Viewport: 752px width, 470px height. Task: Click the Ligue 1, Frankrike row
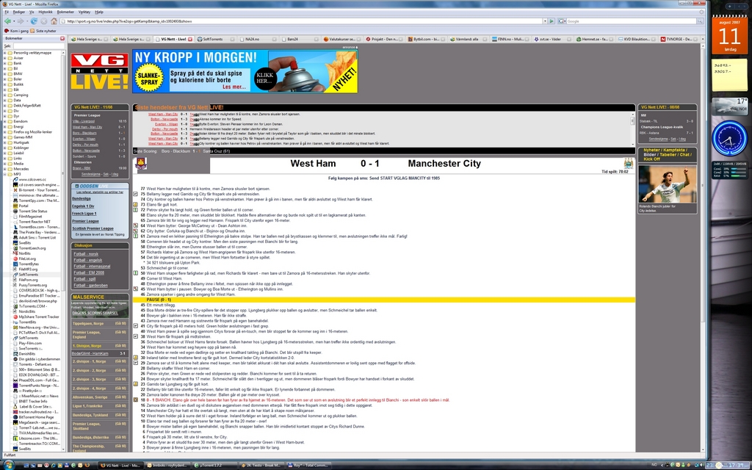coord(100,405)
